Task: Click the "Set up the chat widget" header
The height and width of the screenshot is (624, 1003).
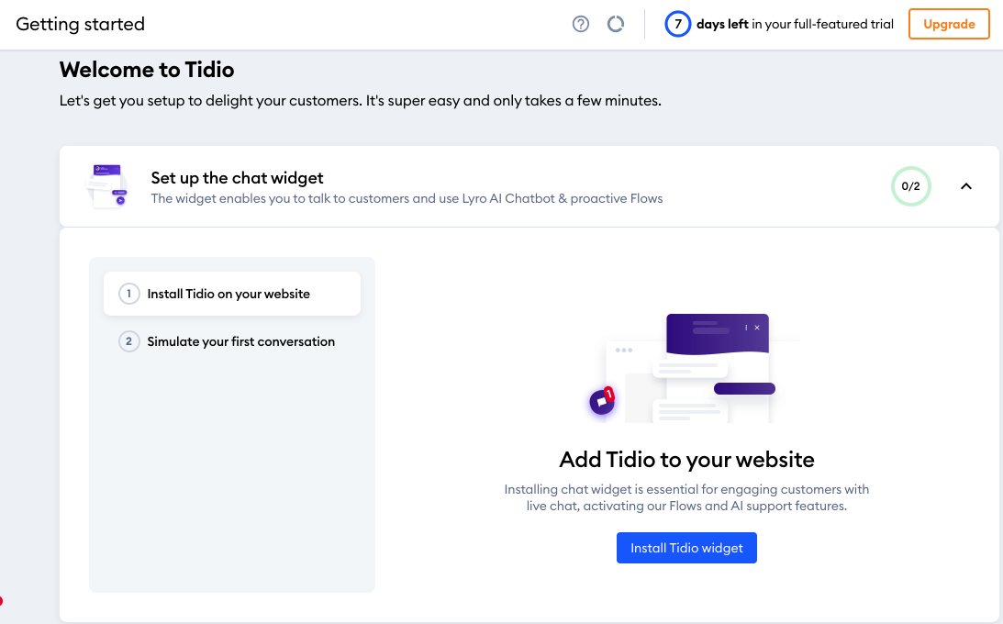Action: click(237, 178)
